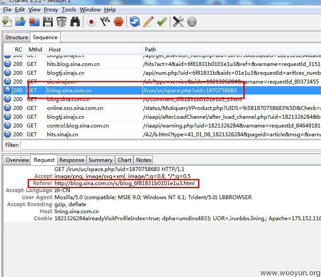Screen dimensions: 321x277
Task: Sort by the Mthd column header
Action: point(35,50)
